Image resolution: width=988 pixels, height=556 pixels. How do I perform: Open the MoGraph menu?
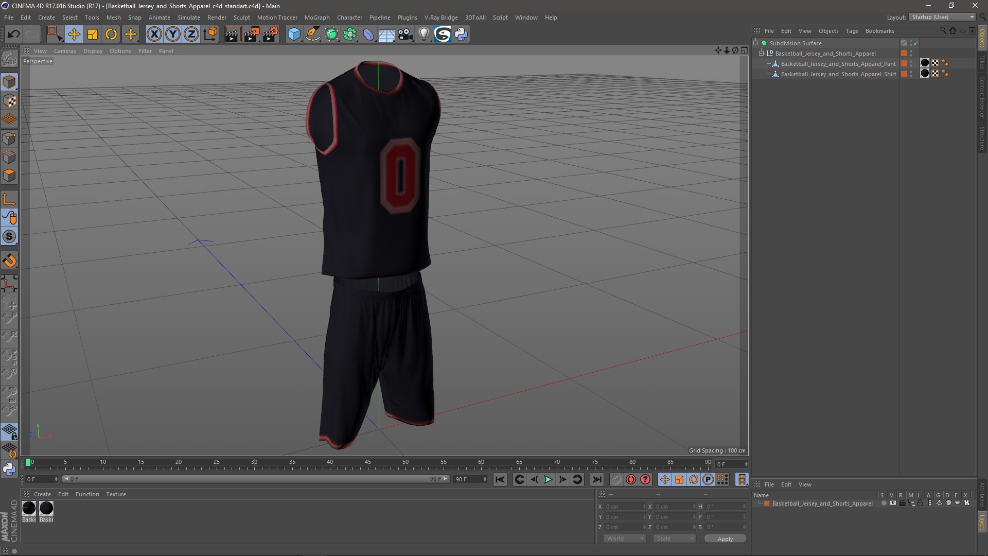coord(316,18)
